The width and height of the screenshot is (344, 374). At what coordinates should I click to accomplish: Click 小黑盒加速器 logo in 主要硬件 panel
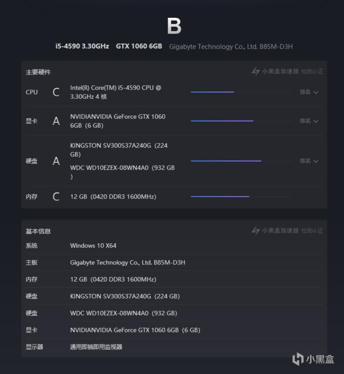click(x=275, y=72)
